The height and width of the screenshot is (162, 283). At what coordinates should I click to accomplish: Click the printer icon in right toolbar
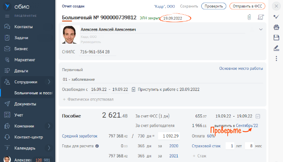[x=276, y=27]
